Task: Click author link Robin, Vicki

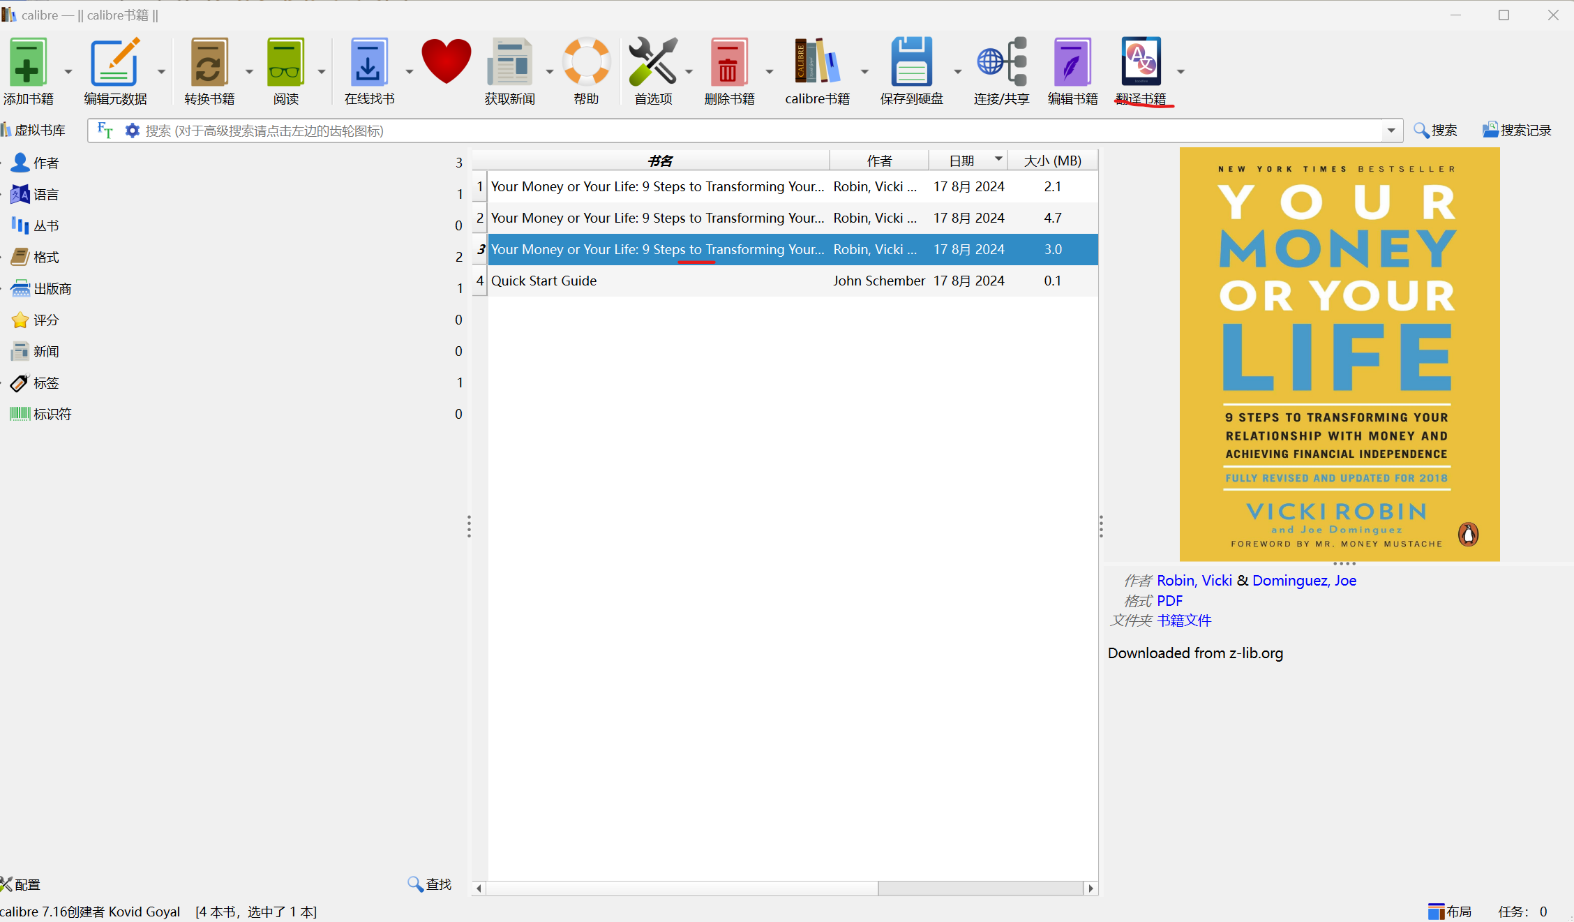Action: [x=1194, y=580]
